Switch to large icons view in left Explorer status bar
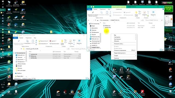Image resolution: width=175 pixels, height=98 pixels. point(89,78)
